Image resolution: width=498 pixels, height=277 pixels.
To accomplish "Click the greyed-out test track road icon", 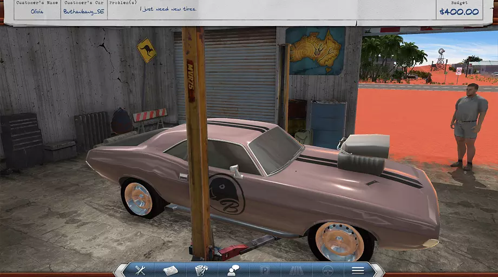I will (x=296, y=271).
